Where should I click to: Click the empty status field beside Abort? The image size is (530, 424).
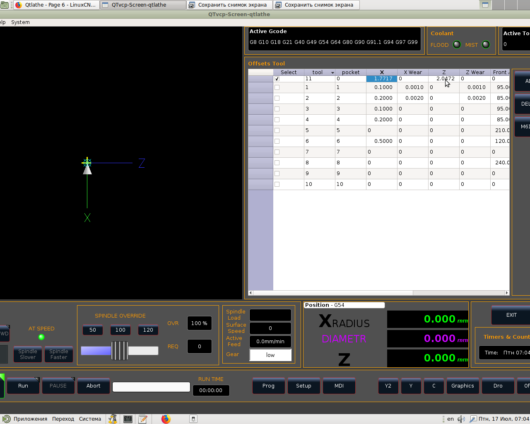(151, 387)
